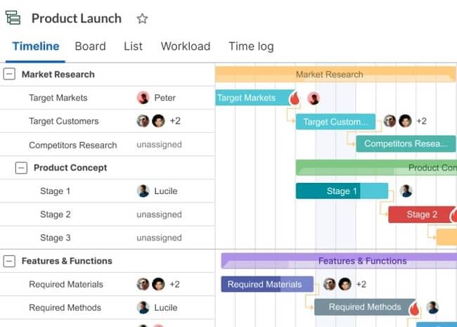Screen dimensions: 457x327
Task: Click the project hierarchy icon beside the title
Action: 13,19
